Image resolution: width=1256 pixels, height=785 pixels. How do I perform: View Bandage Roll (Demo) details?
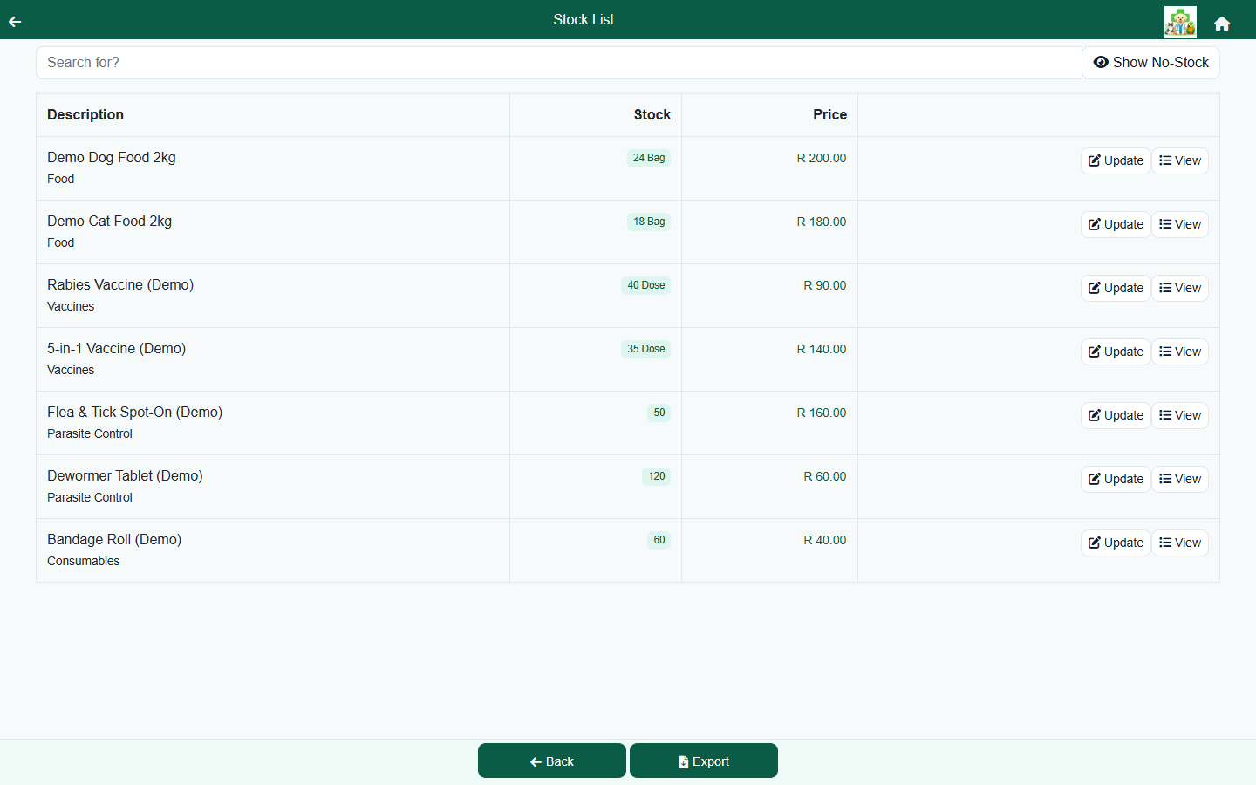coord(1180,543)
